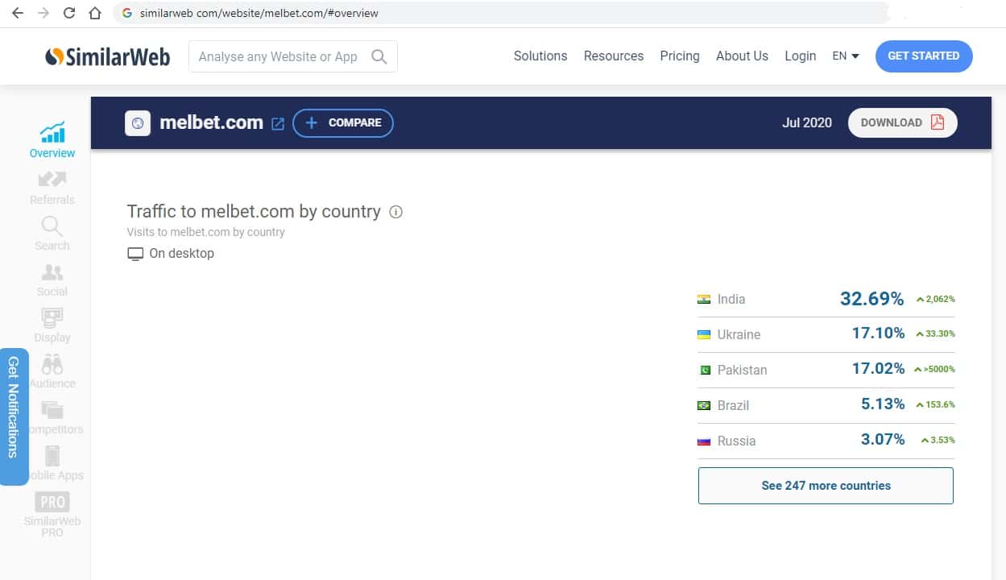Click See 247 more countries
Screen dimensions: 1006x580
click(826, 486)
